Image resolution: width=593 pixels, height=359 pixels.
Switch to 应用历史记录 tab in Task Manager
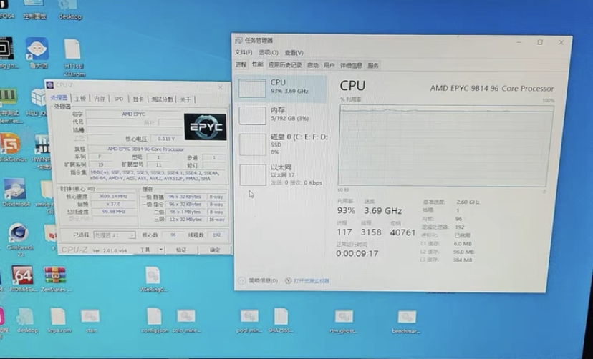pos(285,65)
